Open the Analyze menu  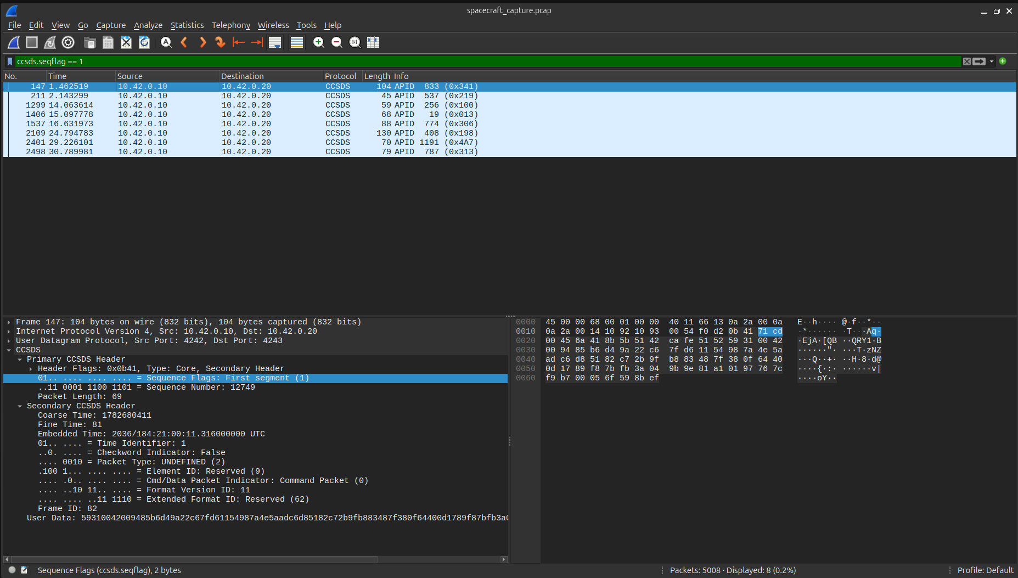(x=148, y=25)
